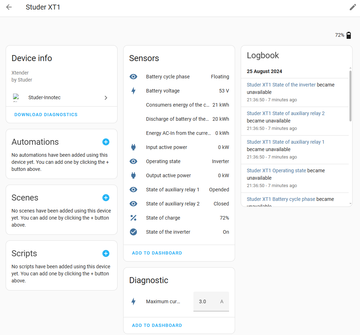Open Battery voltage sensor details
Viewport: 360px width, 335px height.
(179, 91)
